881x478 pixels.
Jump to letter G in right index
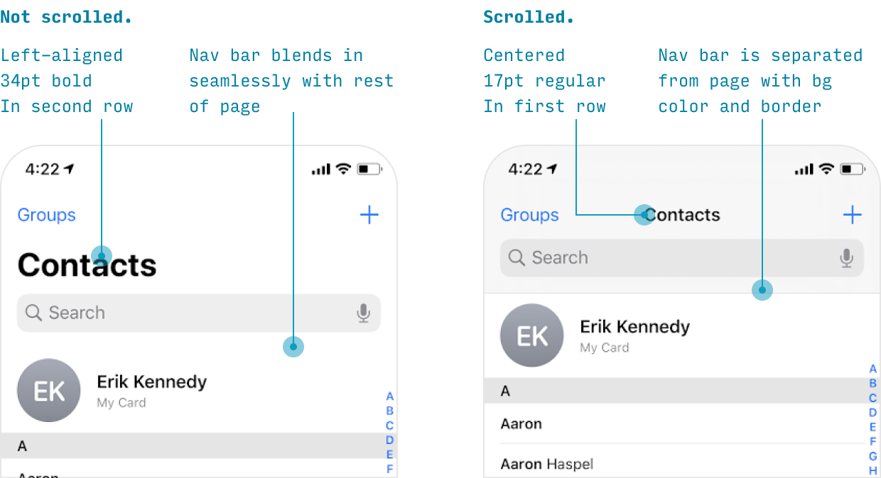[873, 456]
